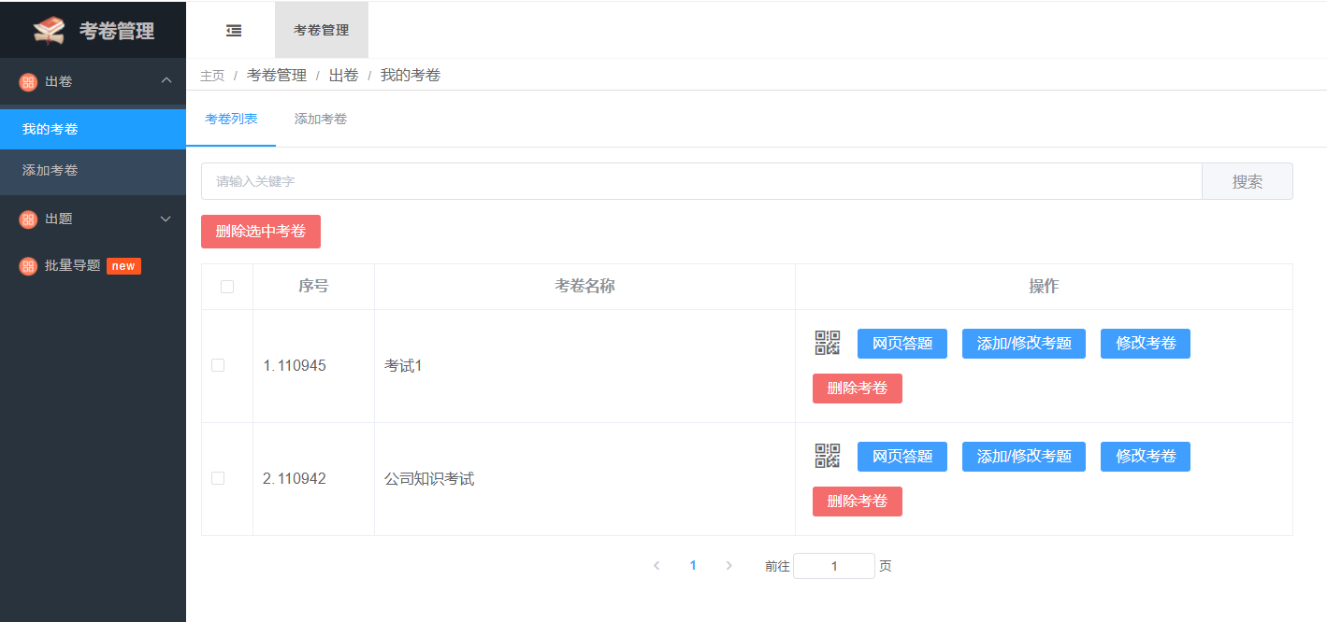The height and width of the screenshot is (622, 1327).
Task: Open the 考卷管理 tab at the top
Action: coord(321,29)
